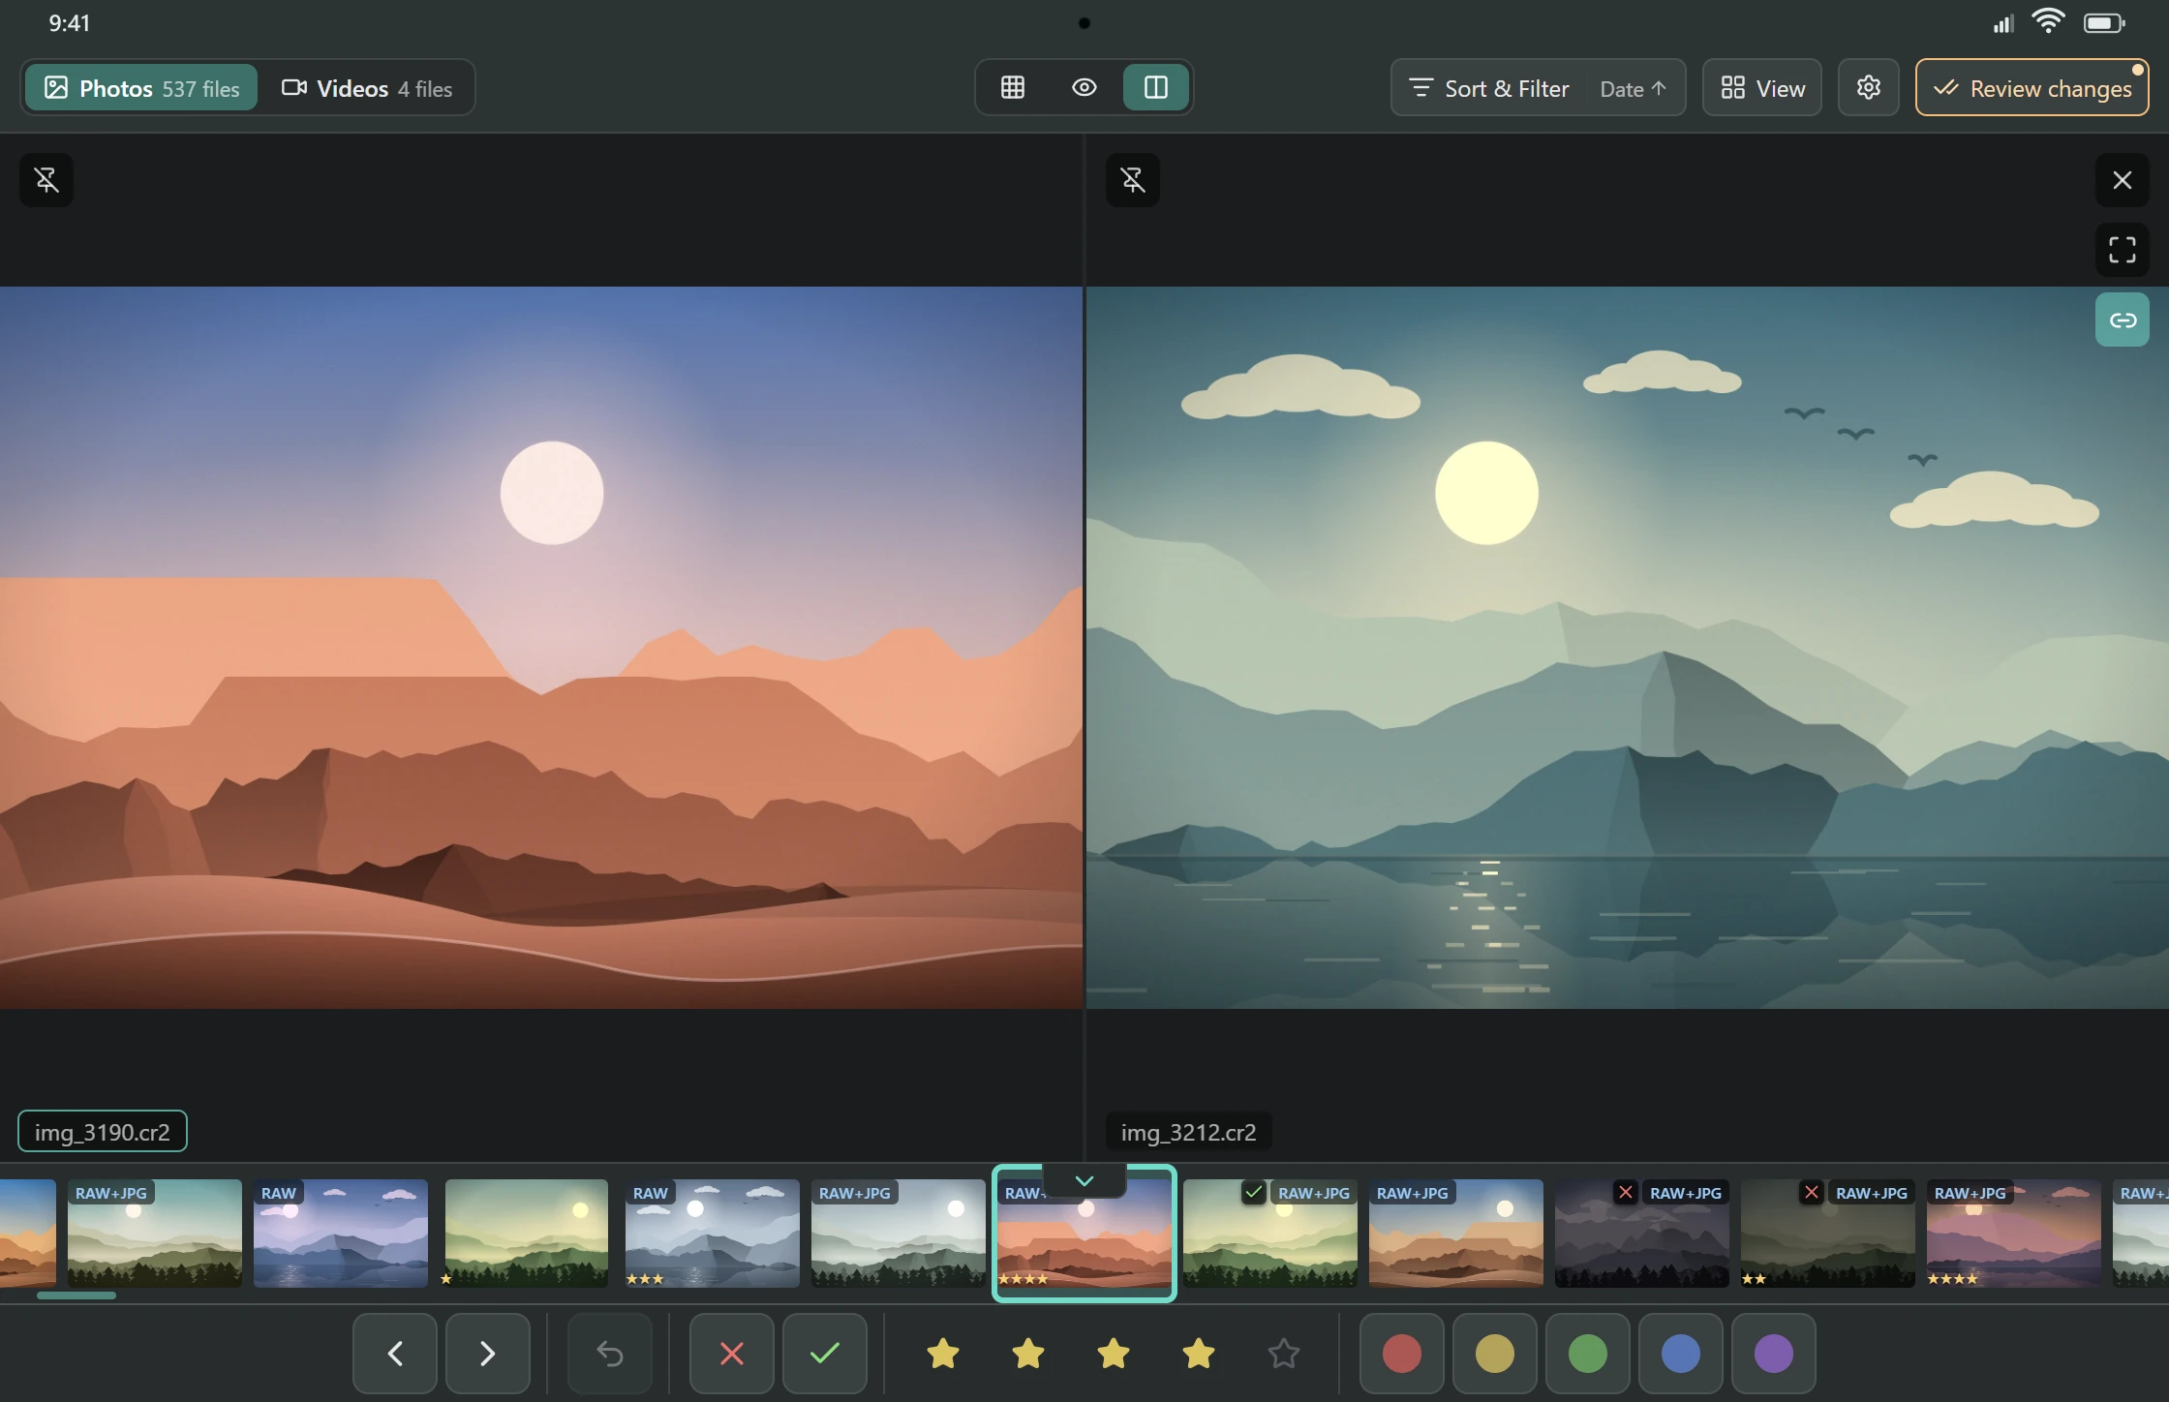Change Date sort direction
The width and height of the screenshot is (2169, 1402).
tap(1634, 88)
